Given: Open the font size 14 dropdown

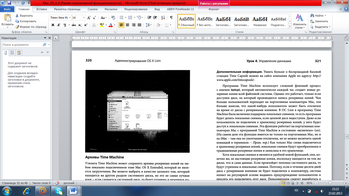Looking at the screenshot, I should [x=84, y=18].
